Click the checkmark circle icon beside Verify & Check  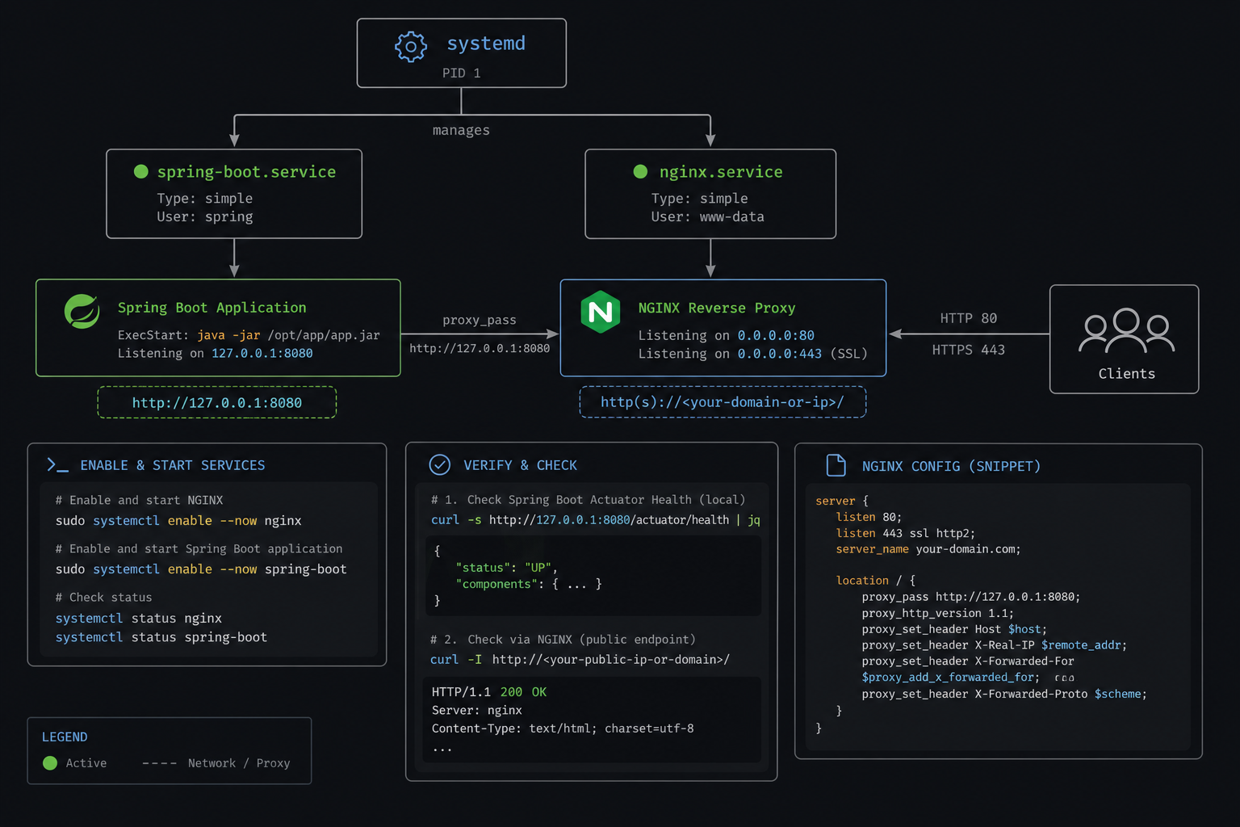[440, 464]
